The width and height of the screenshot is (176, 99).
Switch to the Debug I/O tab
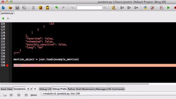[45, 89]
